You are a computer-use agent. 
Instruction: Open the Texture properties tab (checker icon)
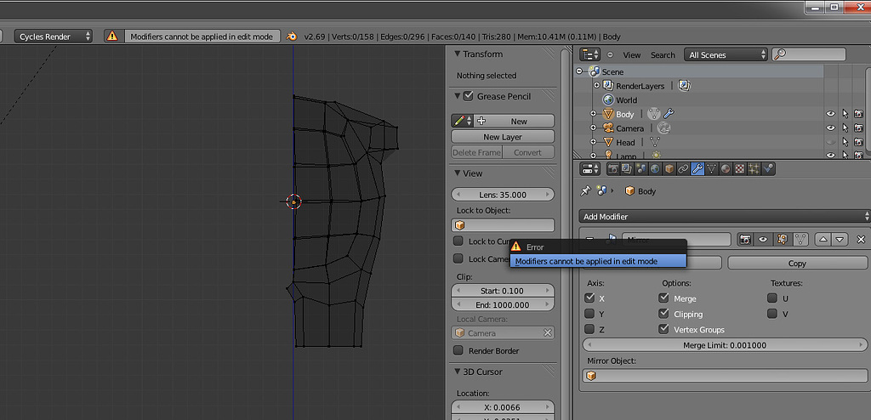740,169
